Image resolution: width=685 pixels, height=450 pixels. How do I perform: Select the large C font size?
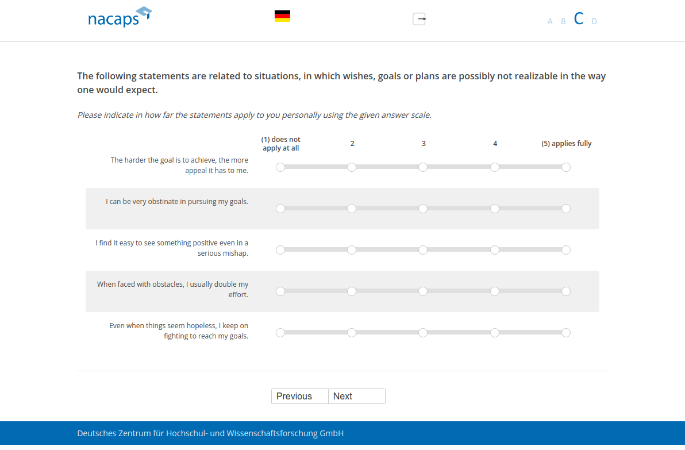(x=579, y=19)
